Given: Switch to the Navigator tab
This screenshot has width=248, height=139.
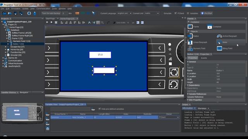Looking at the screenshot, I should tap(24, 93).
